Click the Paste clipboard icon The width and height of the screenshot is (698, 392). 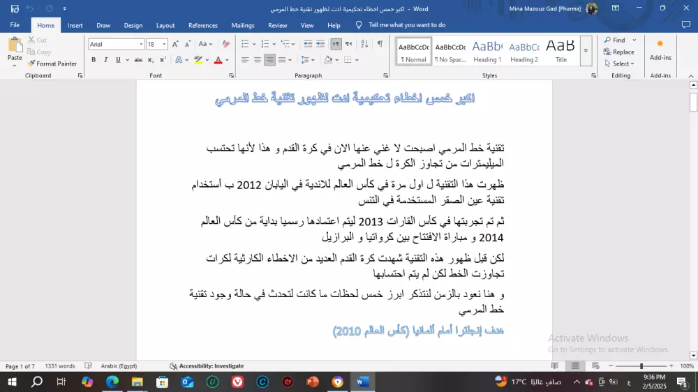pos(15,45)
